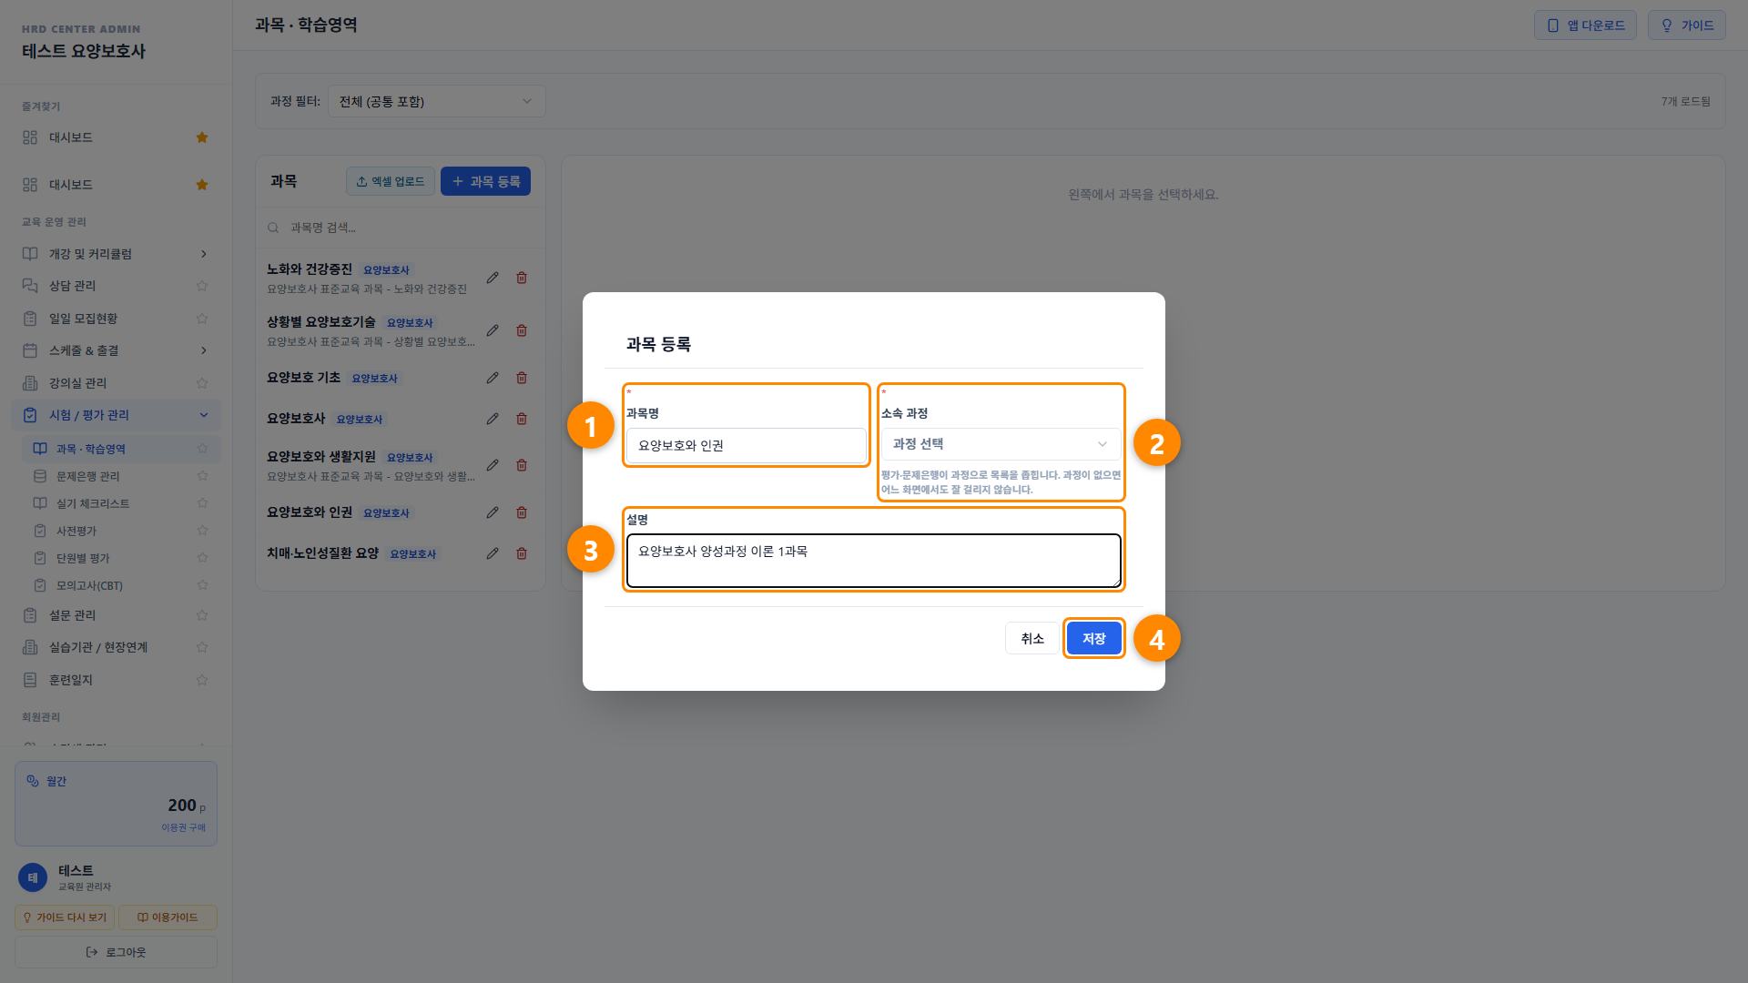The image size is (1748, 983).
Task: Click the 과목명 검색 field
Action: (401, 228)
